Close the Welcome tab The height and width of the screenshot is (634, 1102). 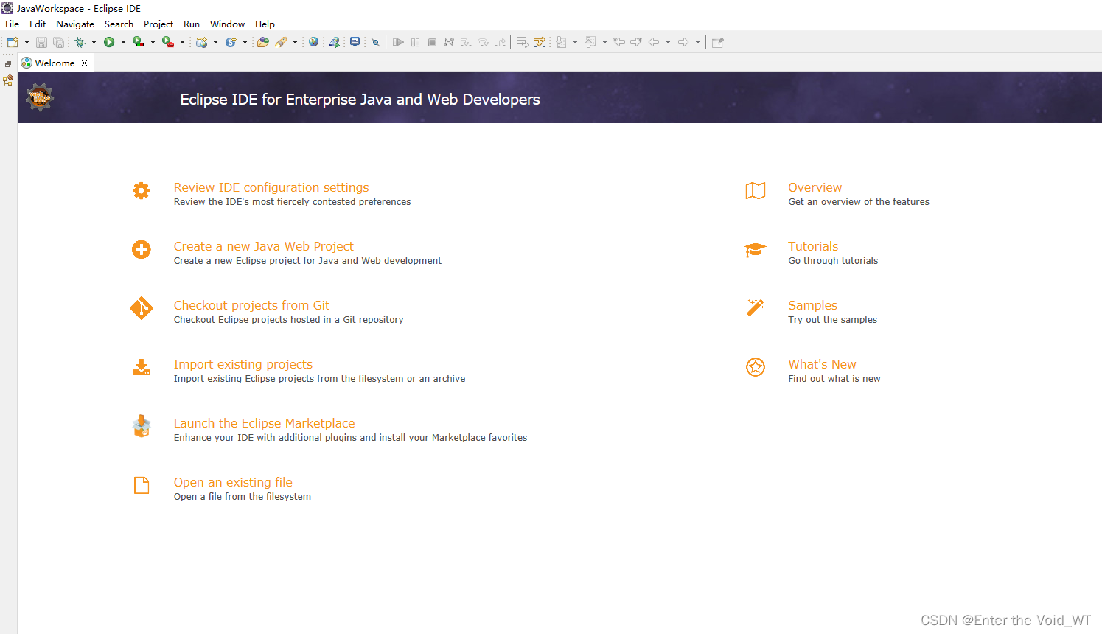tap(85, 63)
